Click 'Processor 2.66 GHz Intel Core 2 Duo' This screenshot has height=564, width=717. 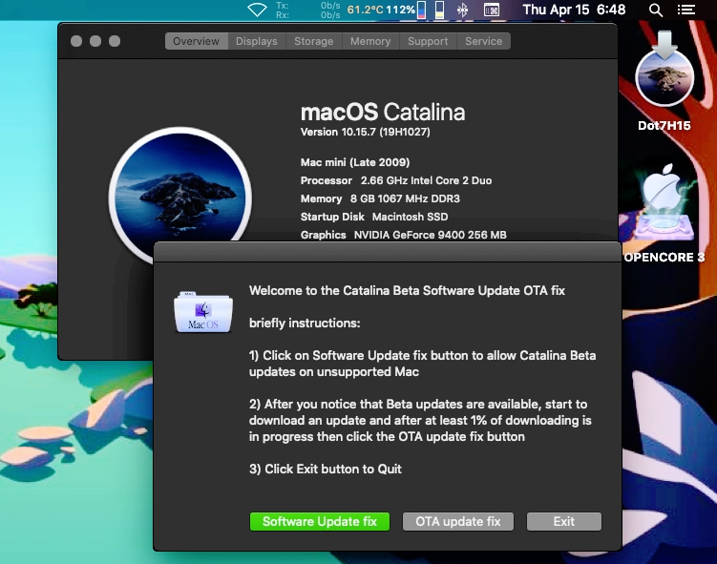pos(396,180)
